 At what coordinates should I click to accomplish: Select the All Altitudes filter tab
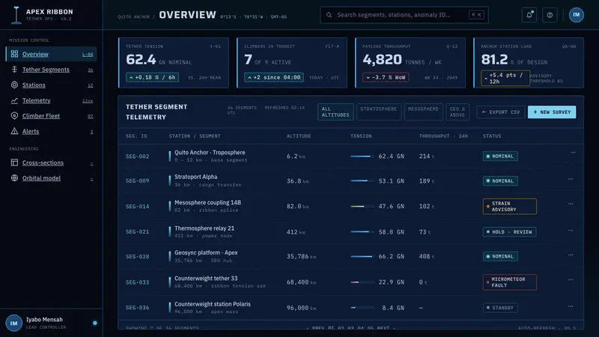[x=335, y=112]
